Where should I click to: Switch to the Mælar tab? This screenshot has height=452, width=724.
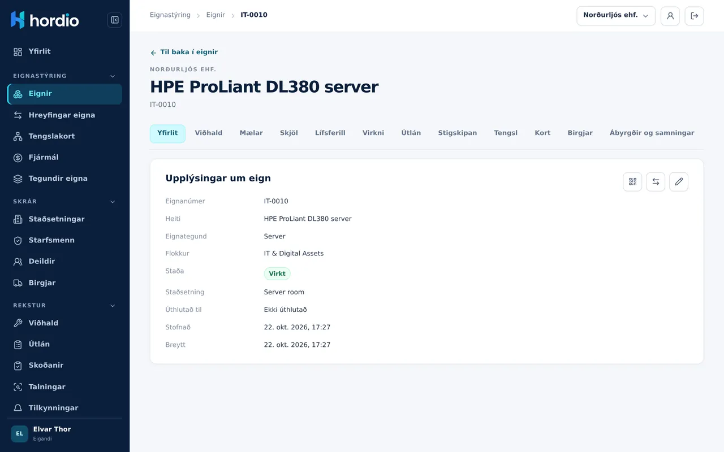click(251, 133)
